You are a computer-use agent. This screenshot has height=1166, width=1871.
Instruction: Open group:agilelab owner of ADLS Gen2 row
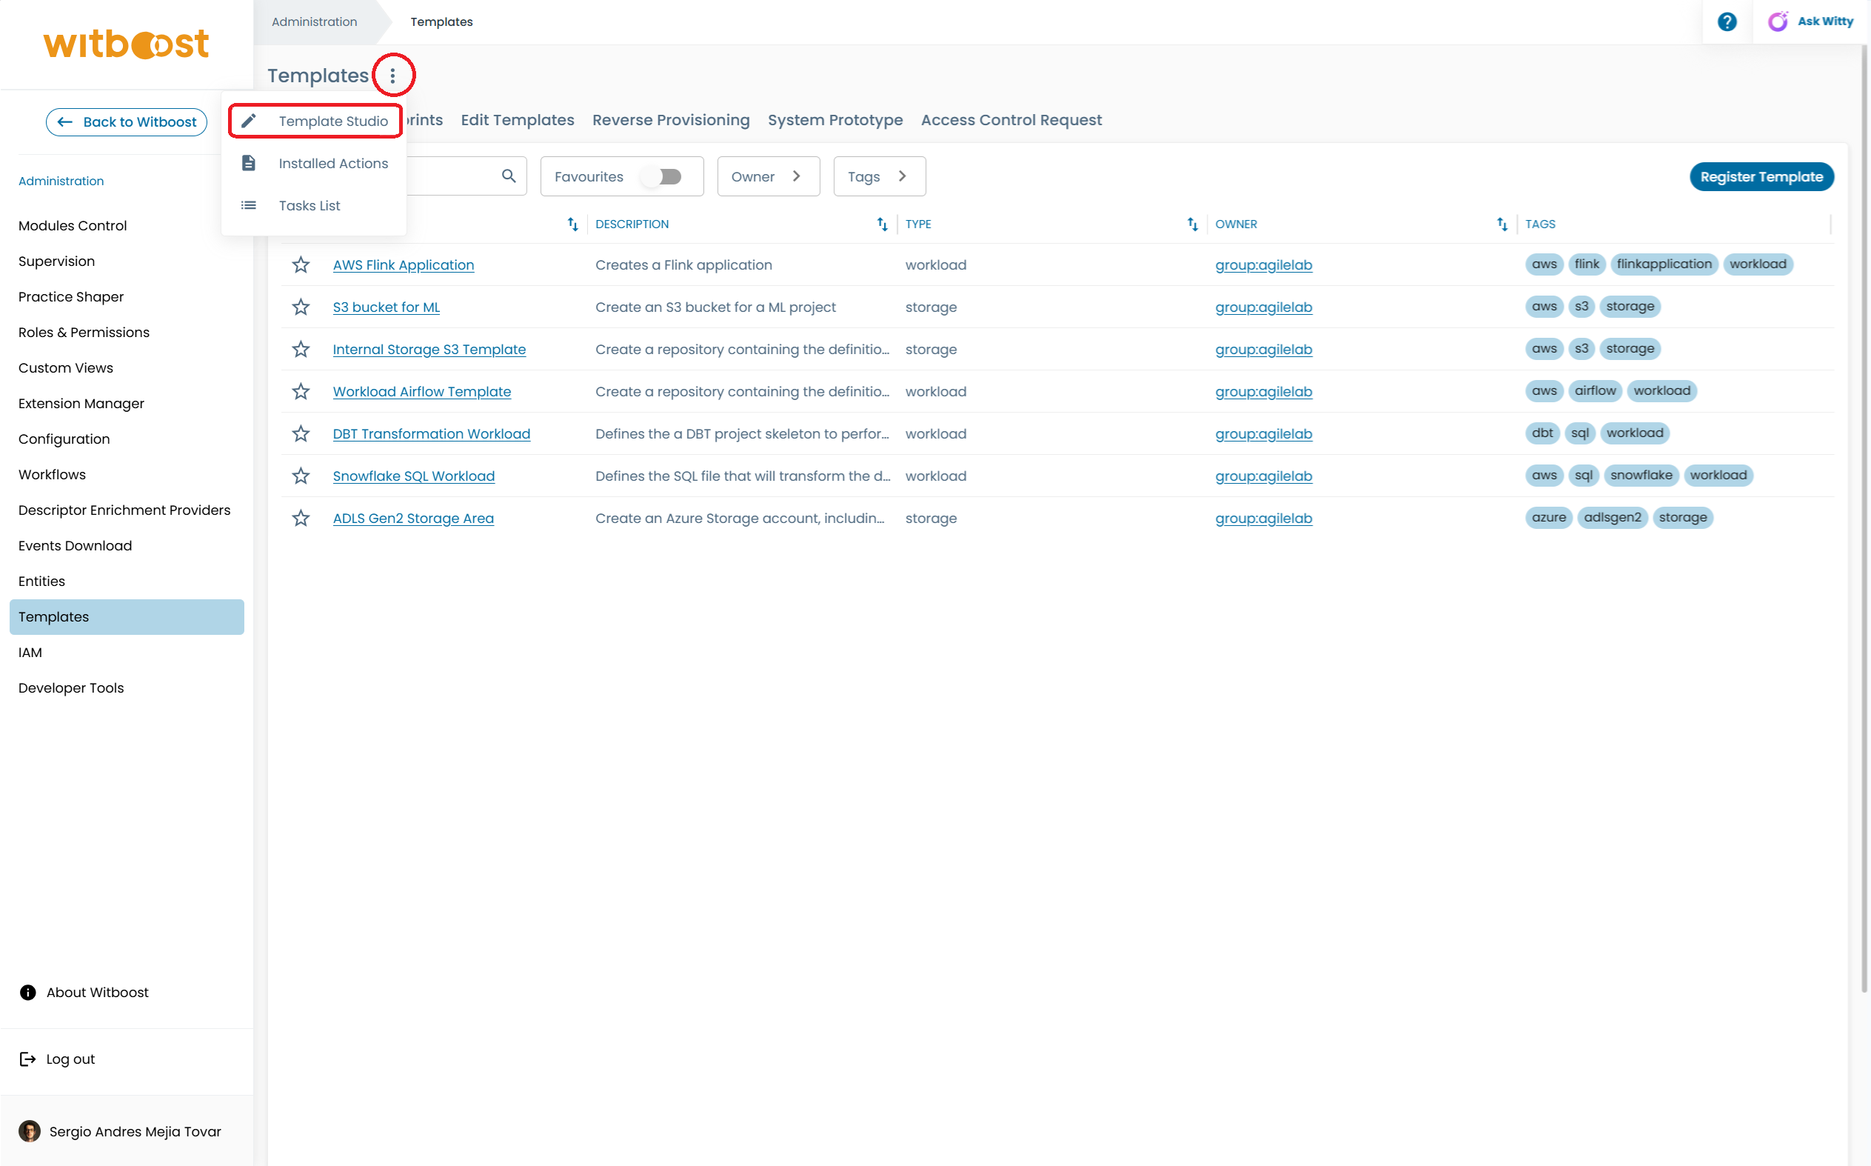1263,519
